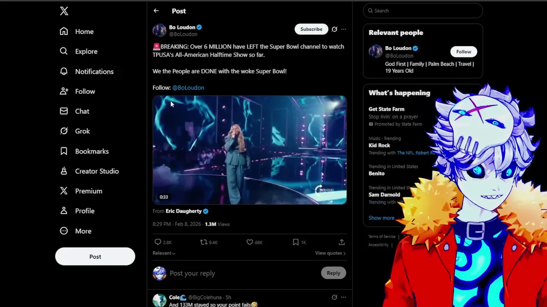Click the reply comment icon
The width and height of the screenshot is (547, 307).
pyautogui.click(x=158, y=242)
